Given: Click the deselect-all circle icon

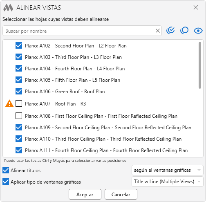Looking at the screenshot, I should [x=184, y=30].
